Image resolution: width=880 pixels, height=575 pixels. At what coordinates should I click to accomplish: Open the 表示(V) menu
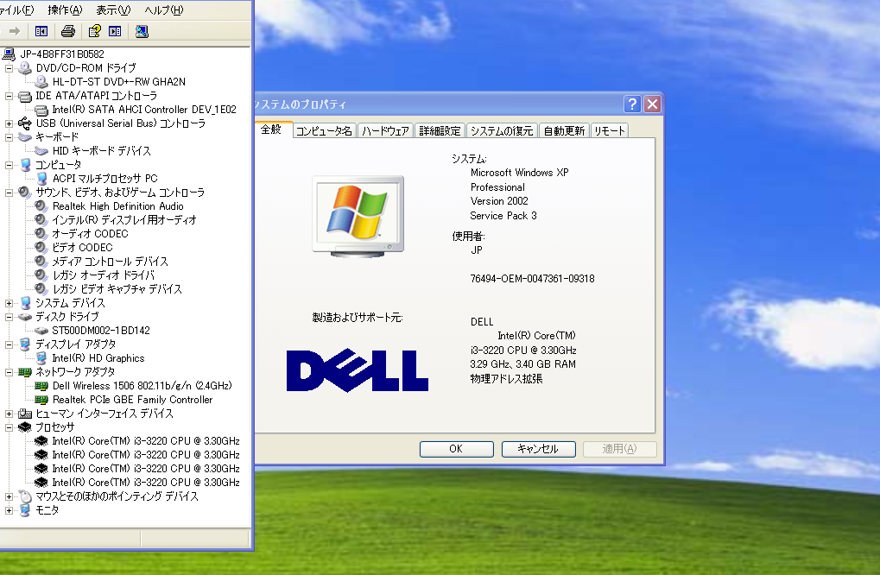coord(113,10)
